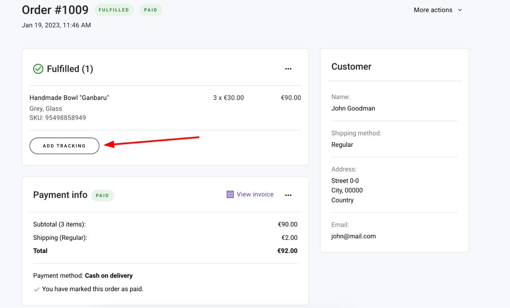Select the PAID badge near the order title
The width and height of the screenshot is (510, 308).
tap(151, 10)
